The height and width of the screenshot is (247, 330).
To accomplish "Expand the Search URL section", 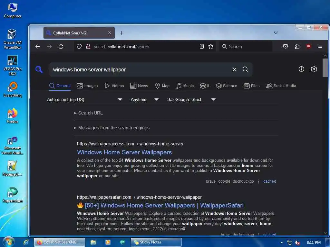I will [88, 113].
